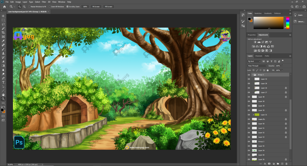The image size is (307, 166).
Task: Select the Gradient tool
Action: coord(3,66)
